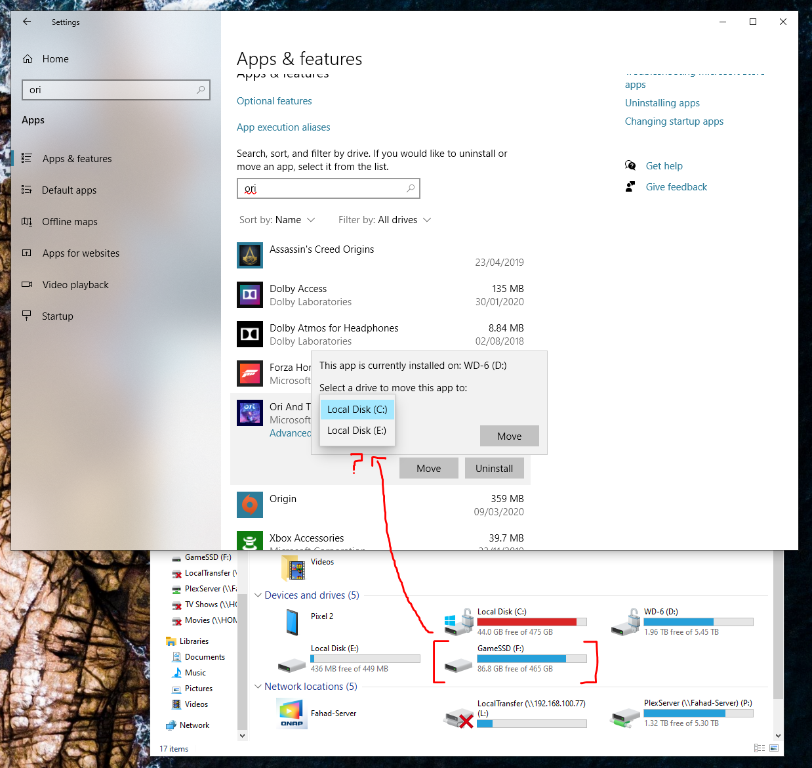This screenshot has height=768, width=812.
Task: Select Music library in nav tree
Action: click(x=188, y=673)
